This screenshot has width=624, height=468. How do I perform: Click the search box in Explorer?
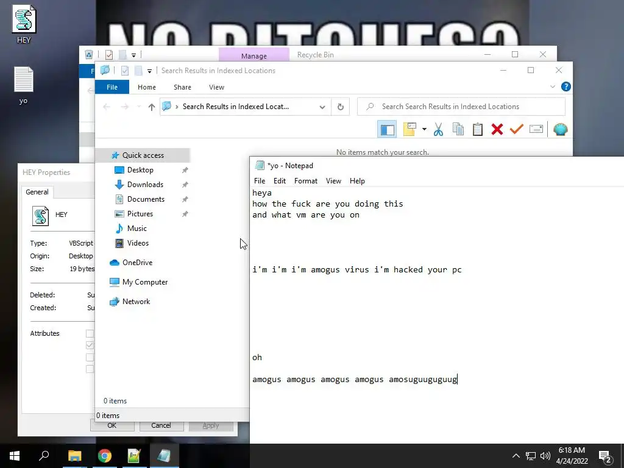(461, 107)
